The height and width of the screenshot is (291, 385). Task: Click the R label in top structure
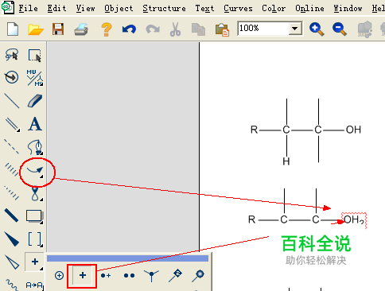tap(254, 130)
